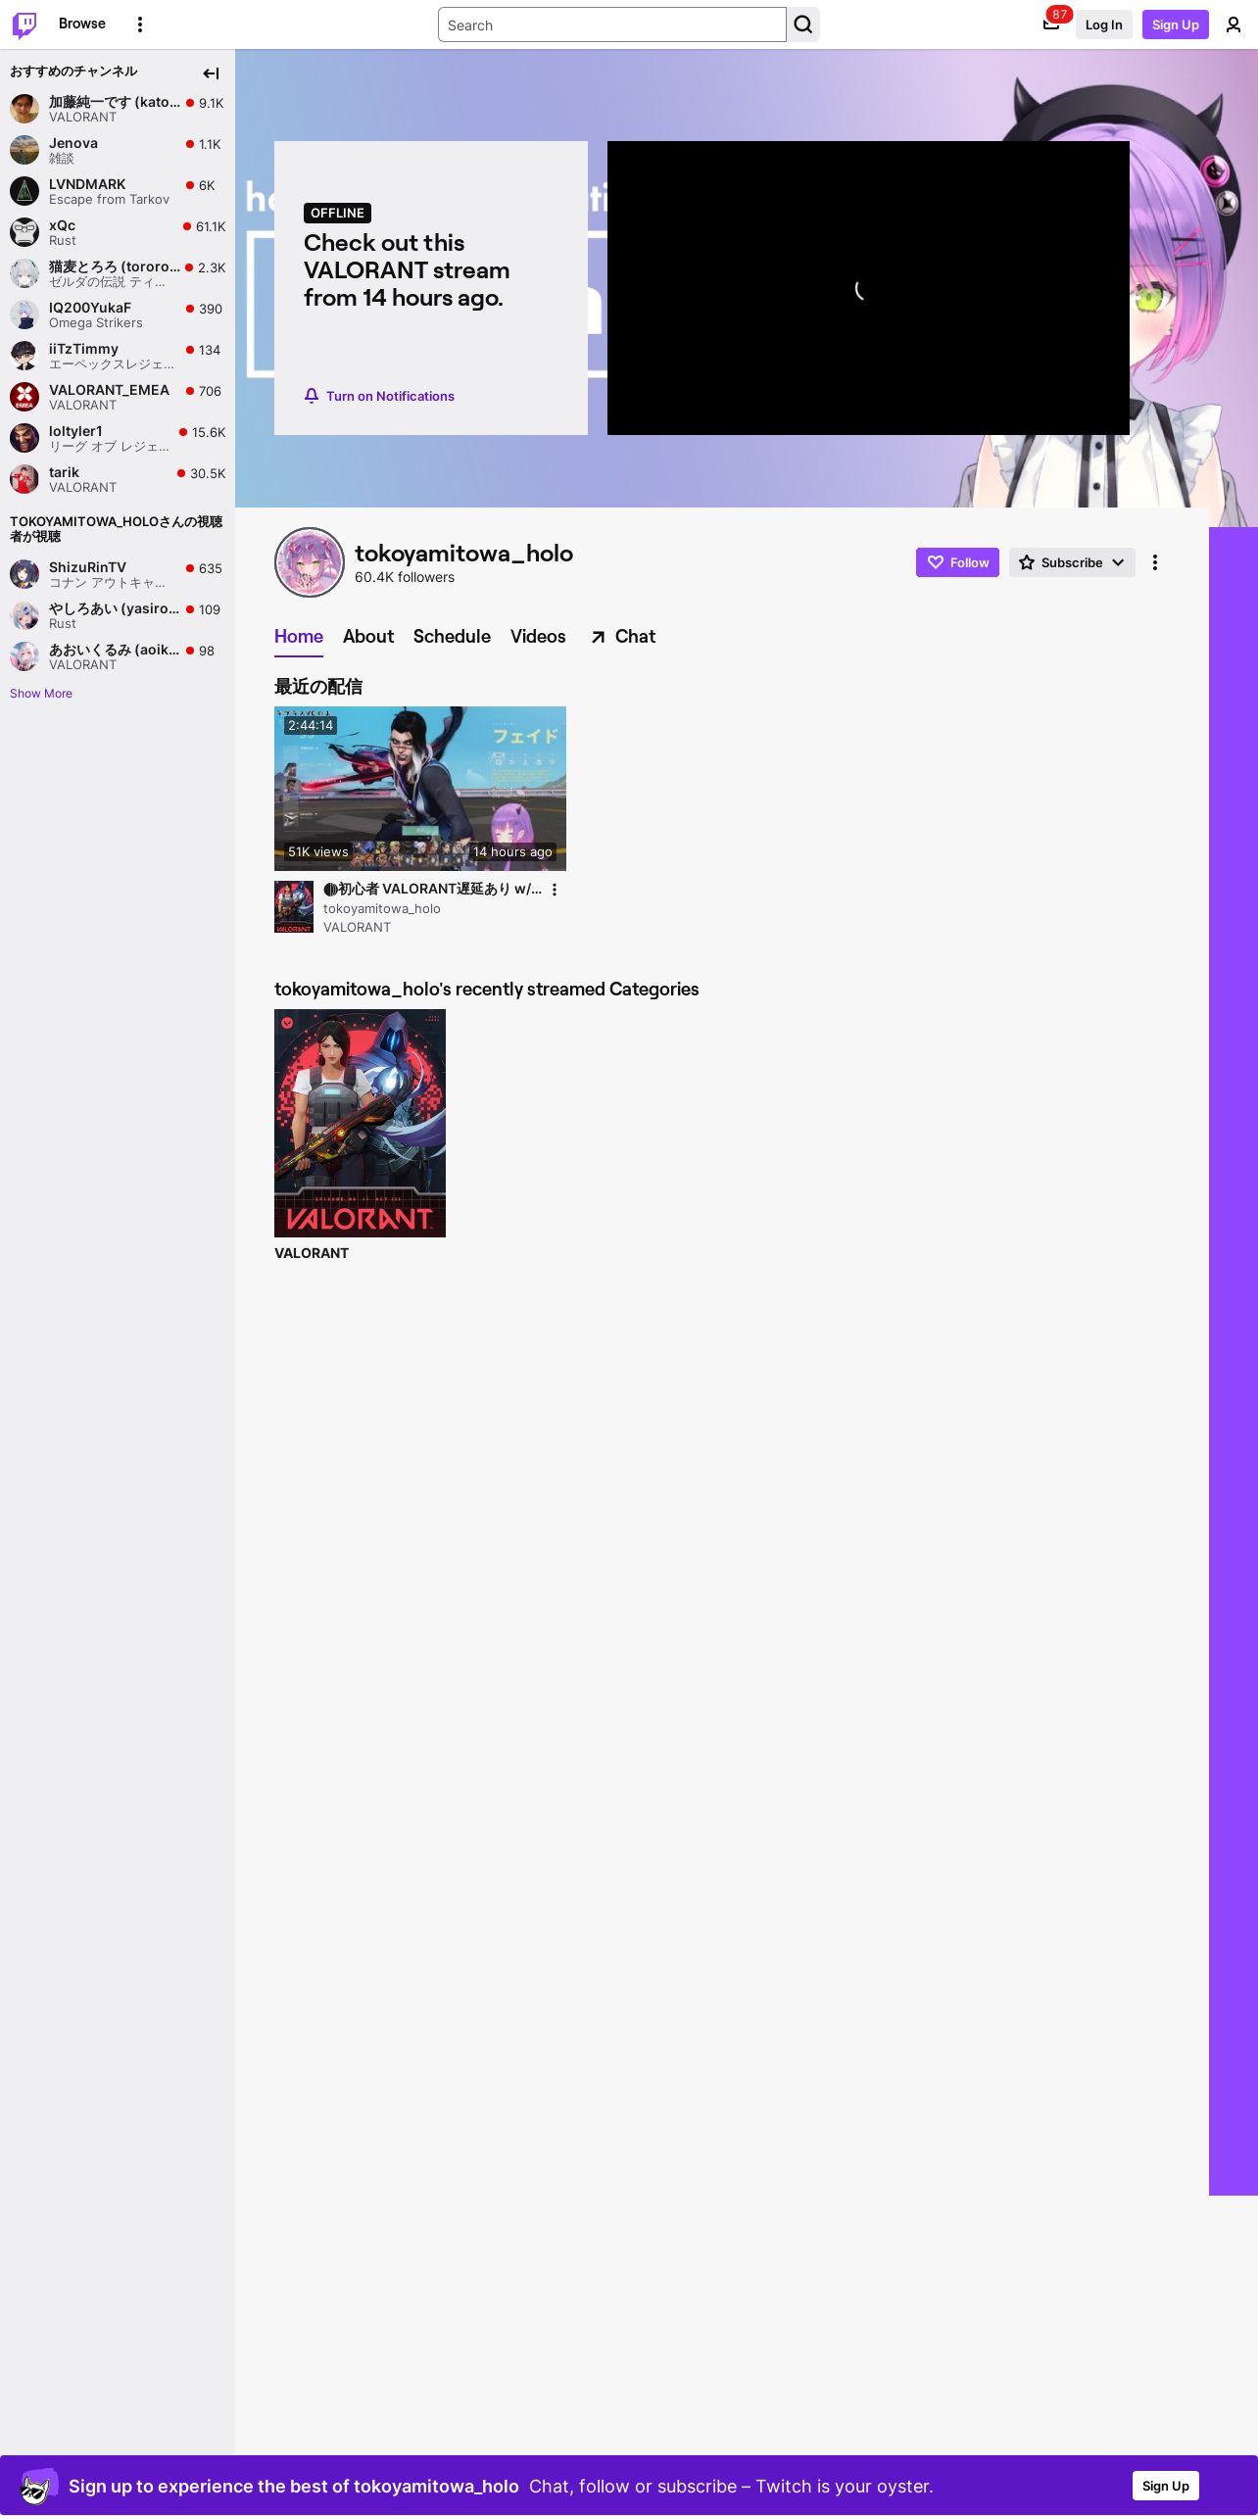Open 加藤純一です channel avatar
This screenshot has height=2516, width=1258.
pyautogui.click(x=24, y=109)
